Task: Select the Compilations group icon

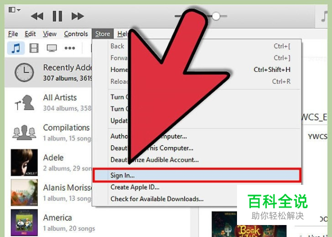Action: click(x=24, y=133)
